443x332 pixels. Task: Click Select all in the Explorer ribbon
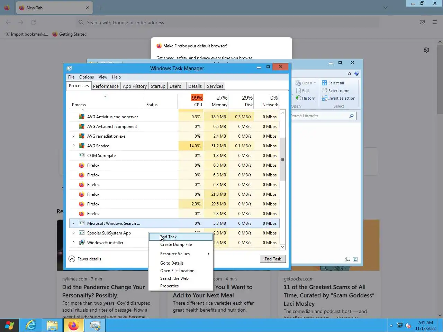pos(333,83)
